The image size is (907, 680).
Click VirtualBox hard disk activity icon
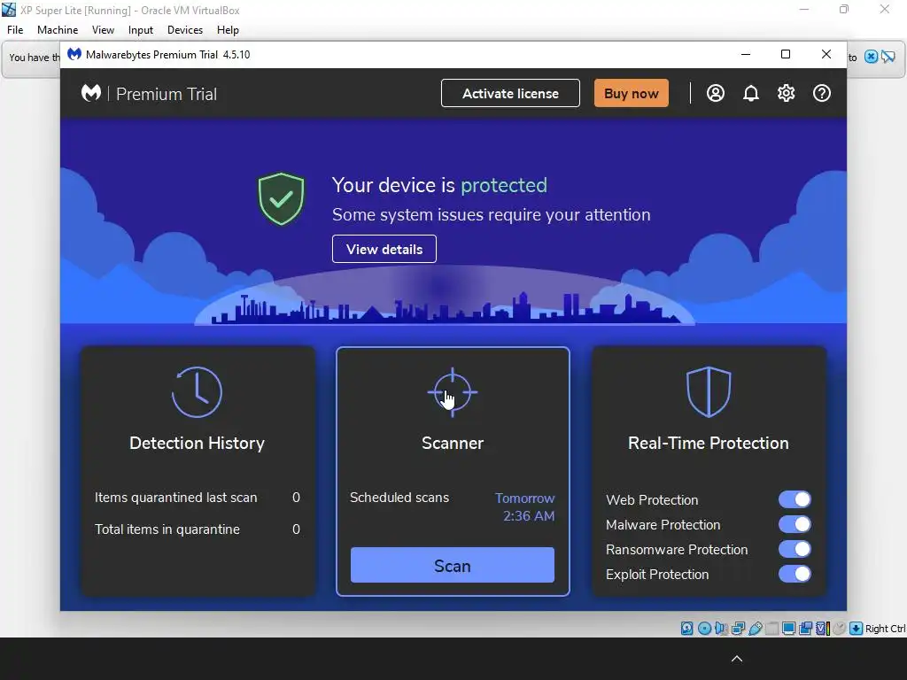686,629
